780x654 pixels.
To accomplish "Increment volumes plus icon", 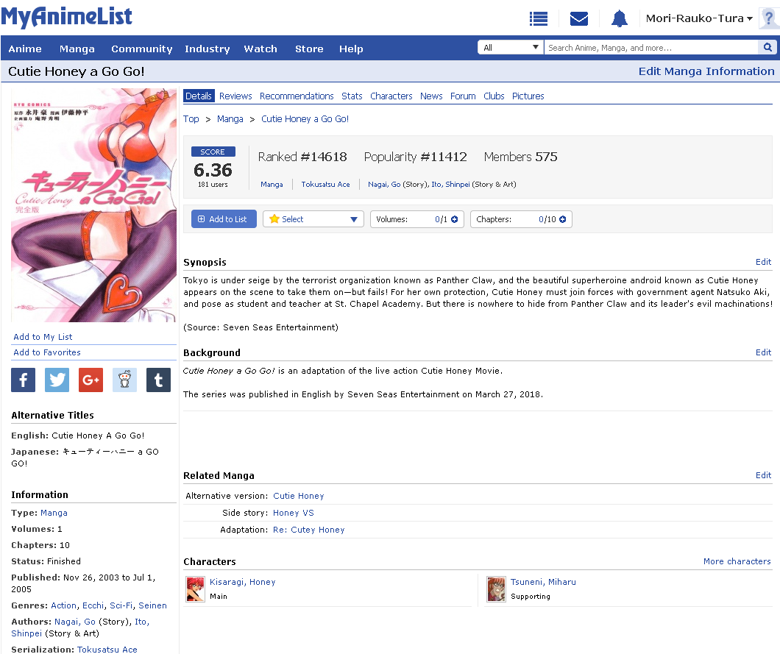I will (454, 219).
